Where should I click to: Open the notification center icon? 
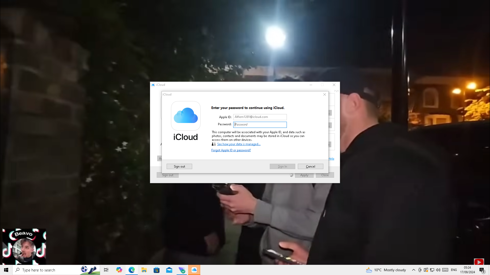[482, 270]
